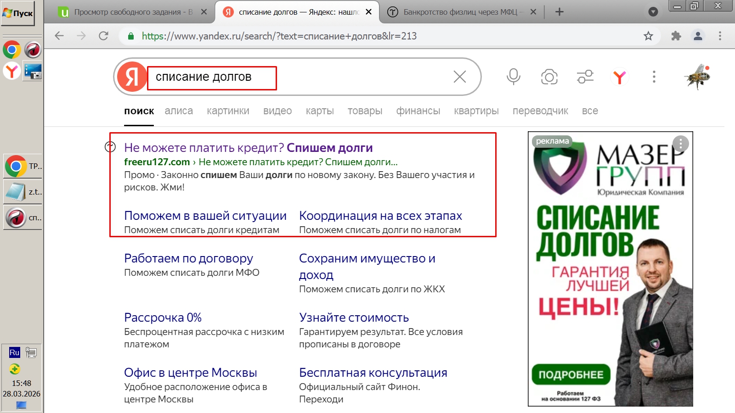Select the картинки search category
The width and height of the screenshot is (735, 413).
pyautogui.click(x=228, y=111)
